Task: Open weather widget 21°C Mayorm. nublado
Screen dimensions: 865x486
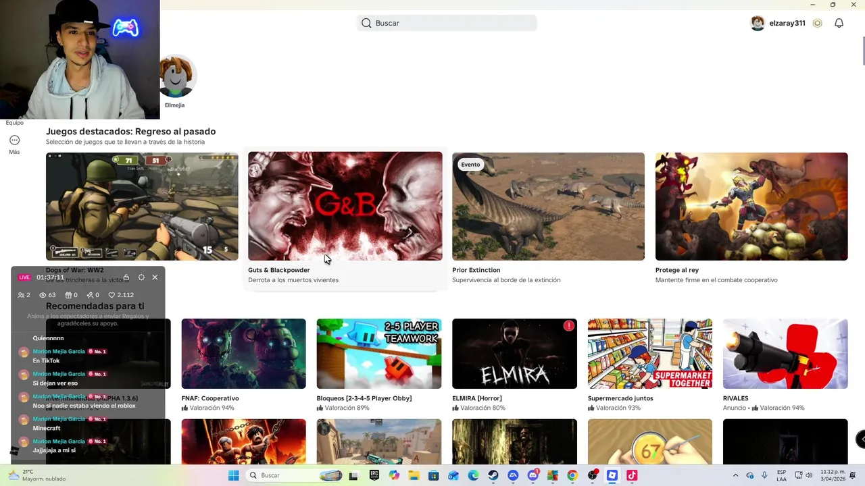Action: [37, 475]
